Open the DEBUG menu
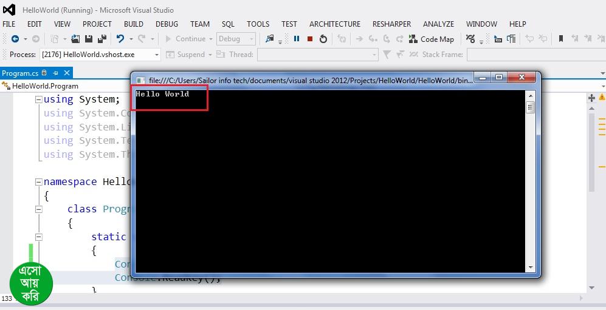This screenshot has height=310, width=606. (x=167, y=24)
